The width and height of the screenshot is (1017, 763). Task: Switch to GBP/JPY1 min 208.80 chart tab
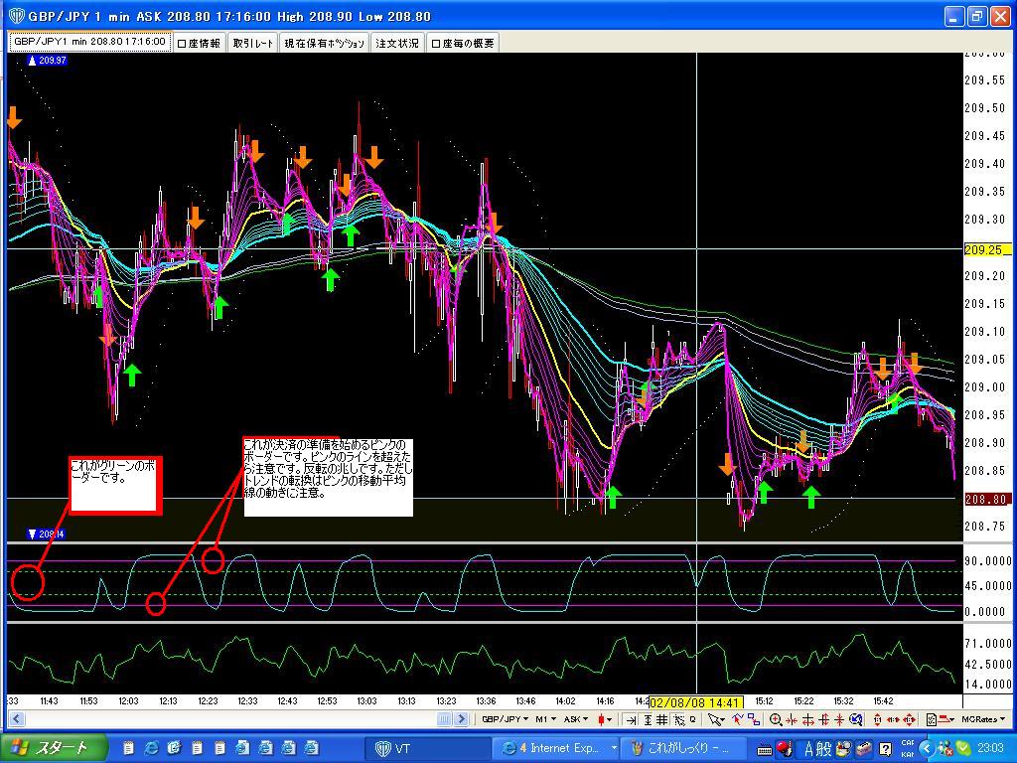[90, 42]
